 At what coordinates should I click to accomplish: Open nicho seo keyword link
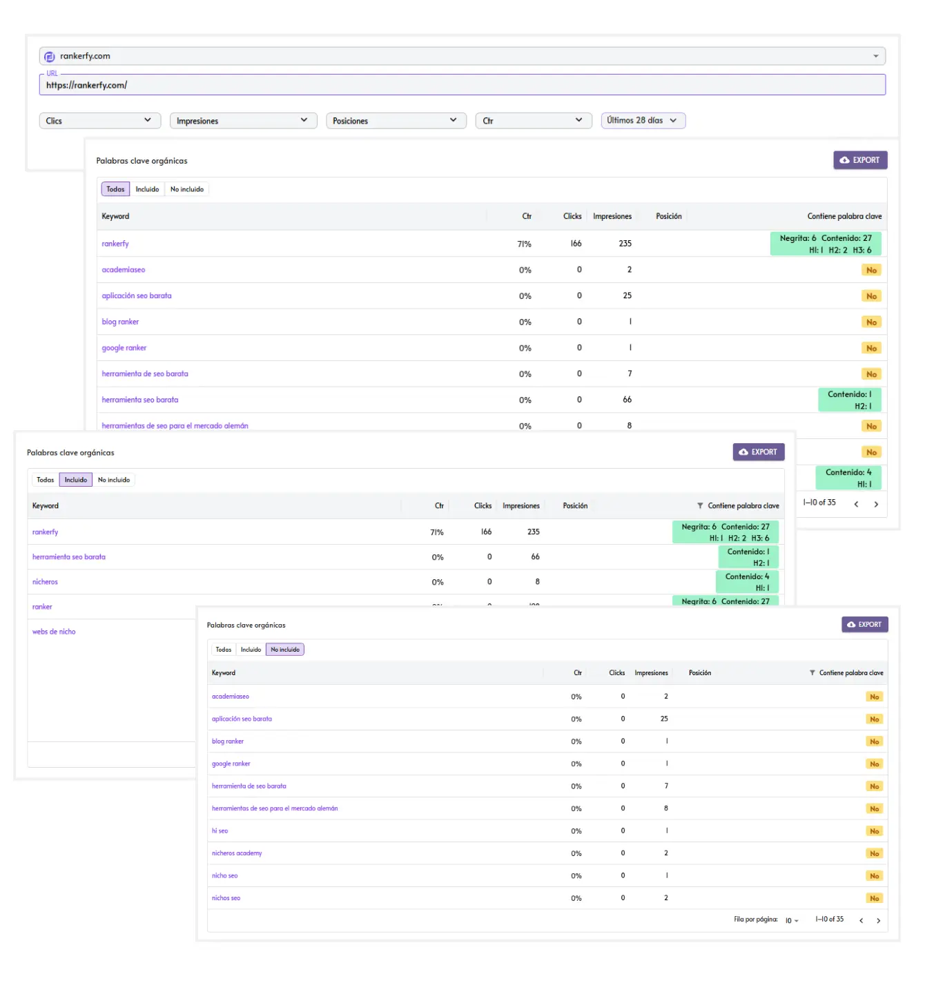[x=224, y=876]
